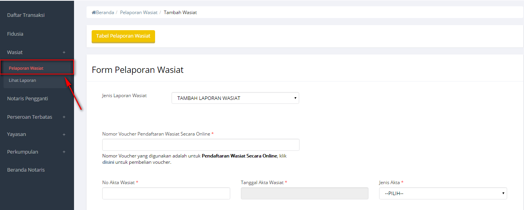
Task: Click Pelaporan Wasiat breadcrumb link
Action: (x=139, y=13)
